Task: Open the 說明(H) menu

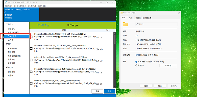Action: point(42,6)
